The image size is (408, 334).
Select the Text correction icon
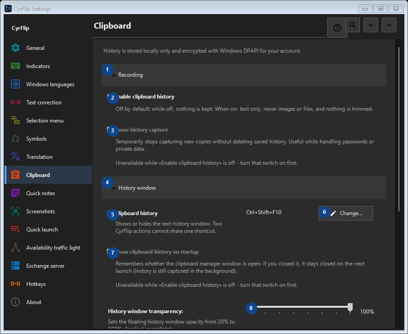coord(15,103)
